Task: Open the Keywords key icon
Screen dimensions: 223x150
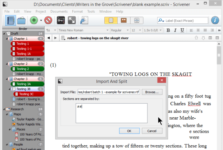Action: [x=61, y=20]
